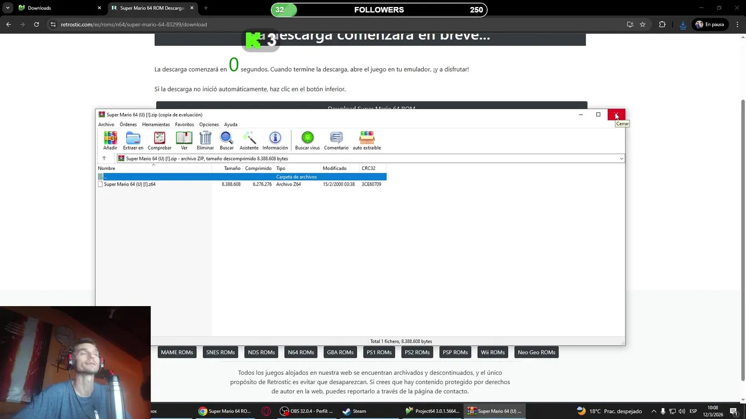Switch to Project64 taskbar window
This screenshot has height=419, width=746.
coord(432,411)
